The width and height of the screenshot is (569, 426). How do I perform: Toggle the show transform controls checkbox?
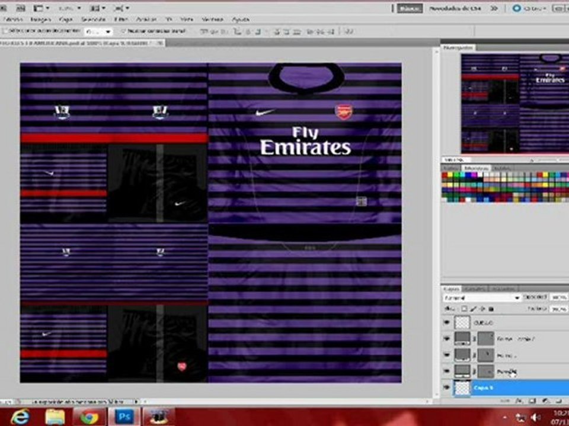[x=123, y=31]
